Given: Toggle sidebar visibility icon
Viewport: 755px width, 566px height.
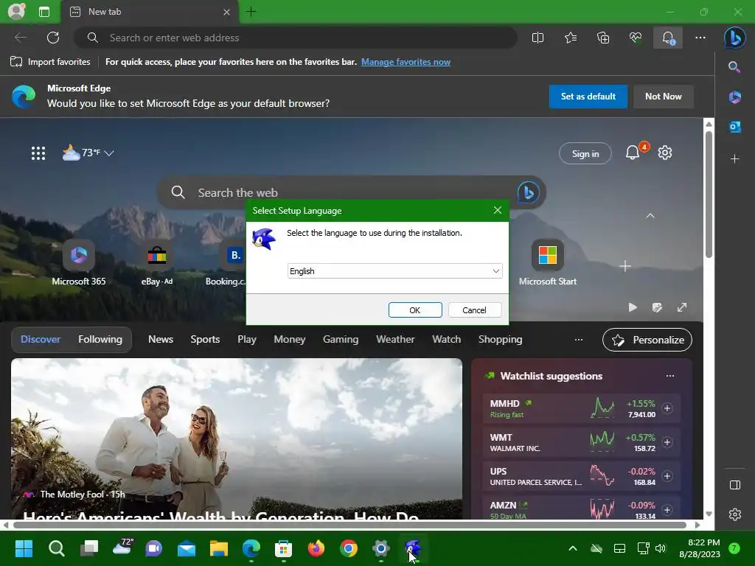Looking at the screenshot, I should (x=735, y=485).
